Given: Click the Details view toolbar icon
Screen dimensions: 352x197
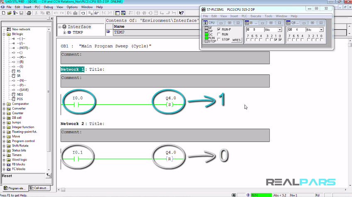Looking at the screenshot, I should click(123, 13).
